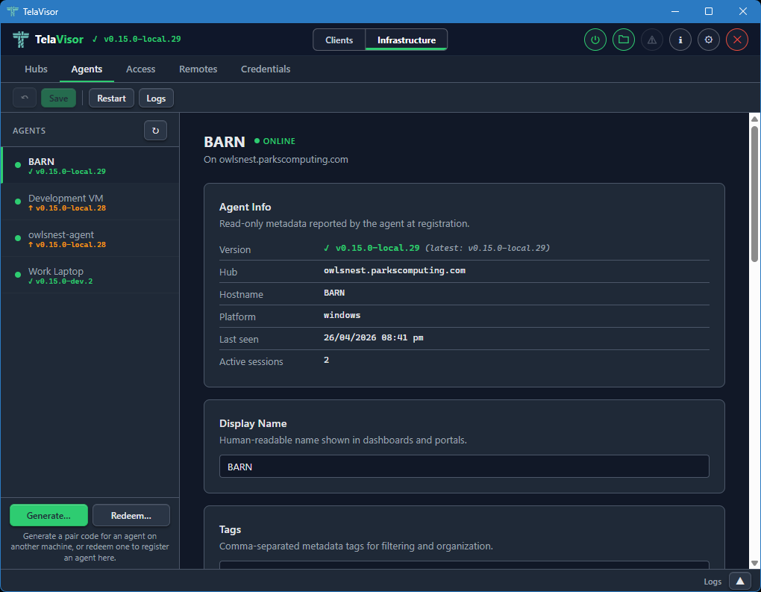Click the Platform value windows
761x592 pixels.
tap(342, 315)
